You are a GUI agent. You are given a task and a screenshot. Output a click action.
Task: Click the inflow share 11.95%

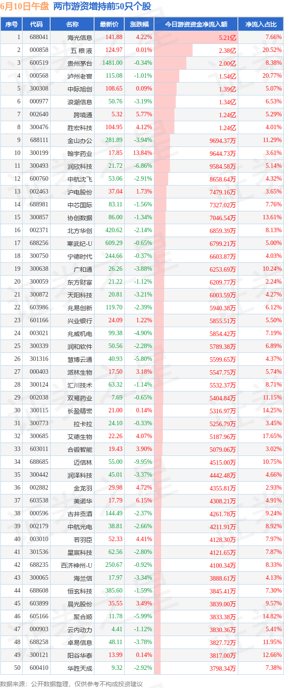[272, 642]
